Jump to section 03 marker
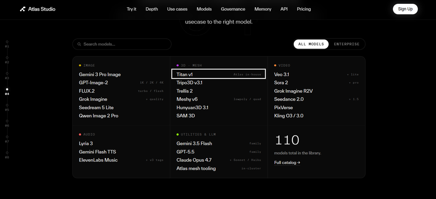The height and width of the screenshot is (199, 436). tap(7, 76)
